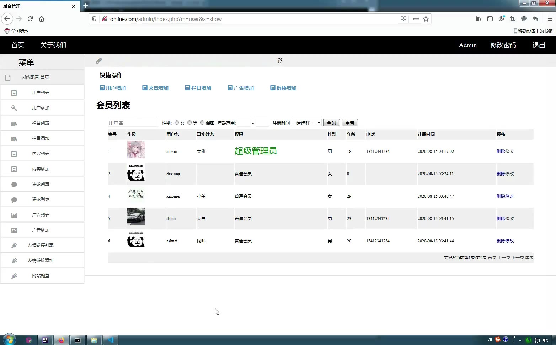Choose the 保密 gender option
Image resolution: width=556 pixels, height=345 pixels.
[x=202, y=122]
